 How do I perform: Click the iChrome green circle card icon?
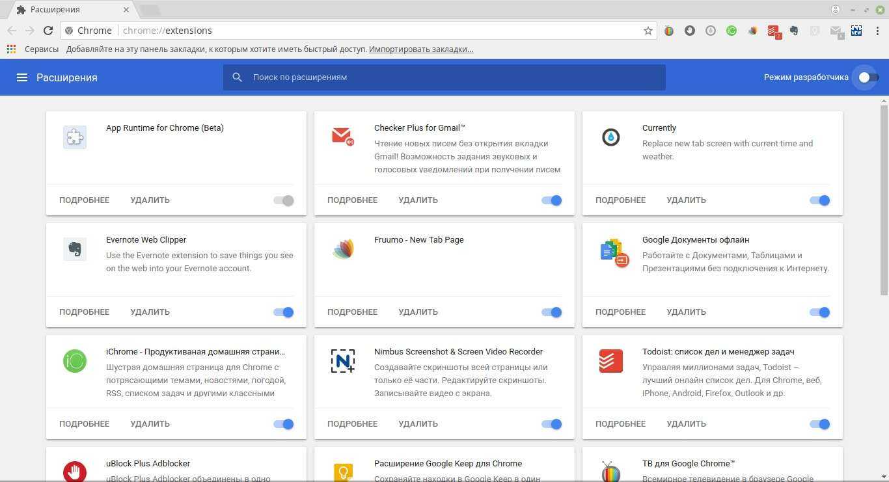tap(75, 361)
